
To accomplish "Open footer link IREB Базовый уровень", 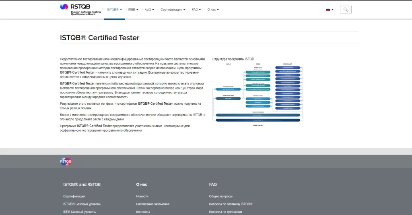I will [79, 212].
